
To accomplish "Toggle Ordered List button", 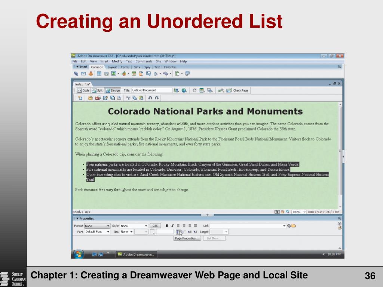I will pos(184,232).
